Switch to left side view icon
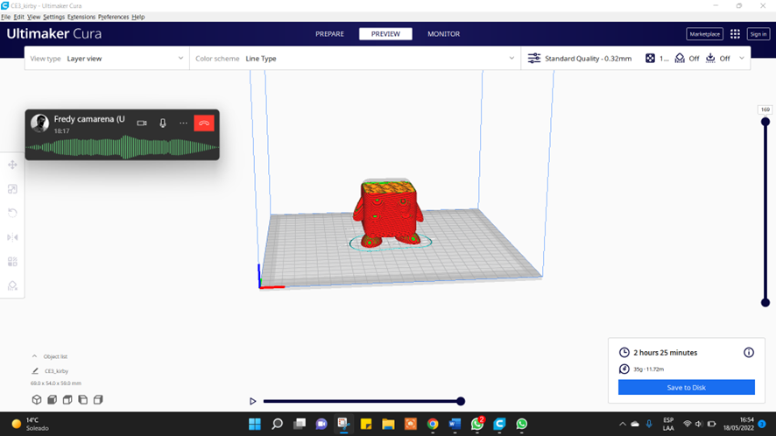This screenshot has height=436, width=776. [82, 400]
